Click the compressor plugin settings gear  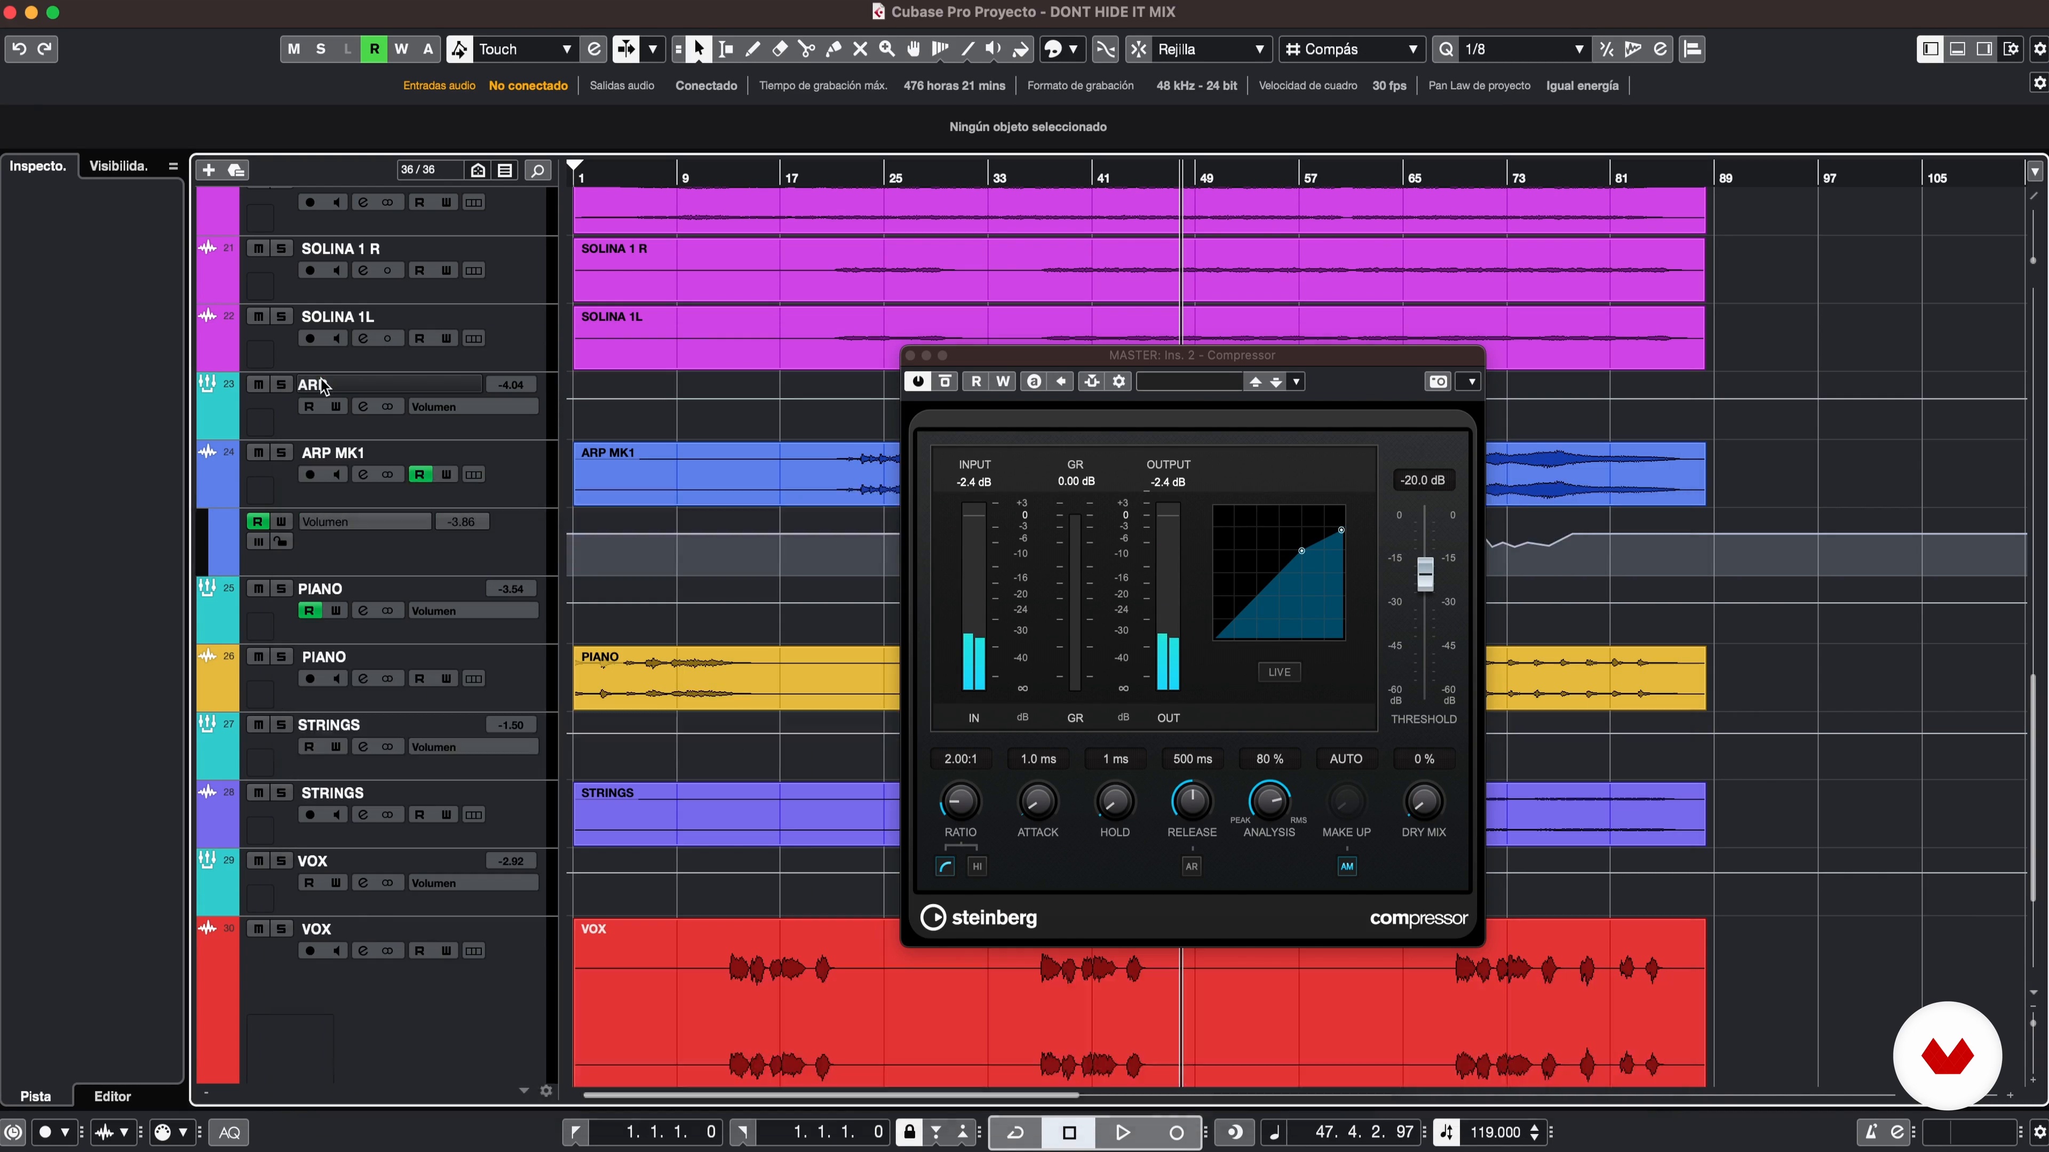[x=1119, y=382]
